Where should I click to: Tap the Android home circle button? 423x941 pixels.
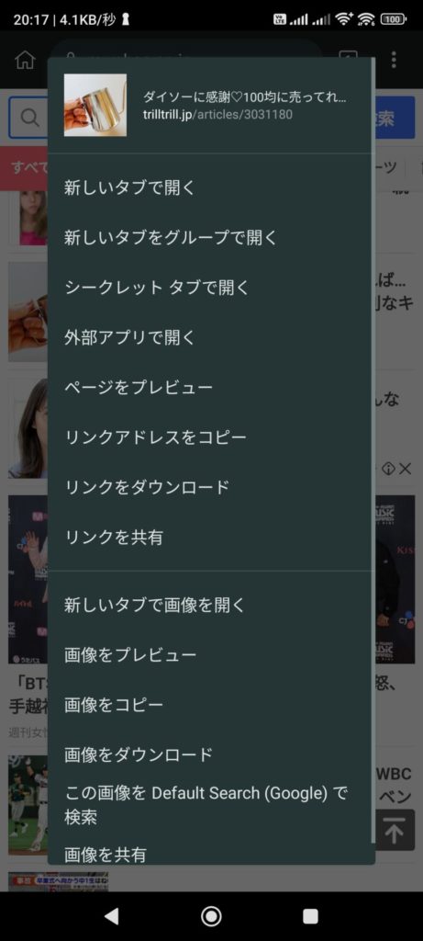[211, 916]
